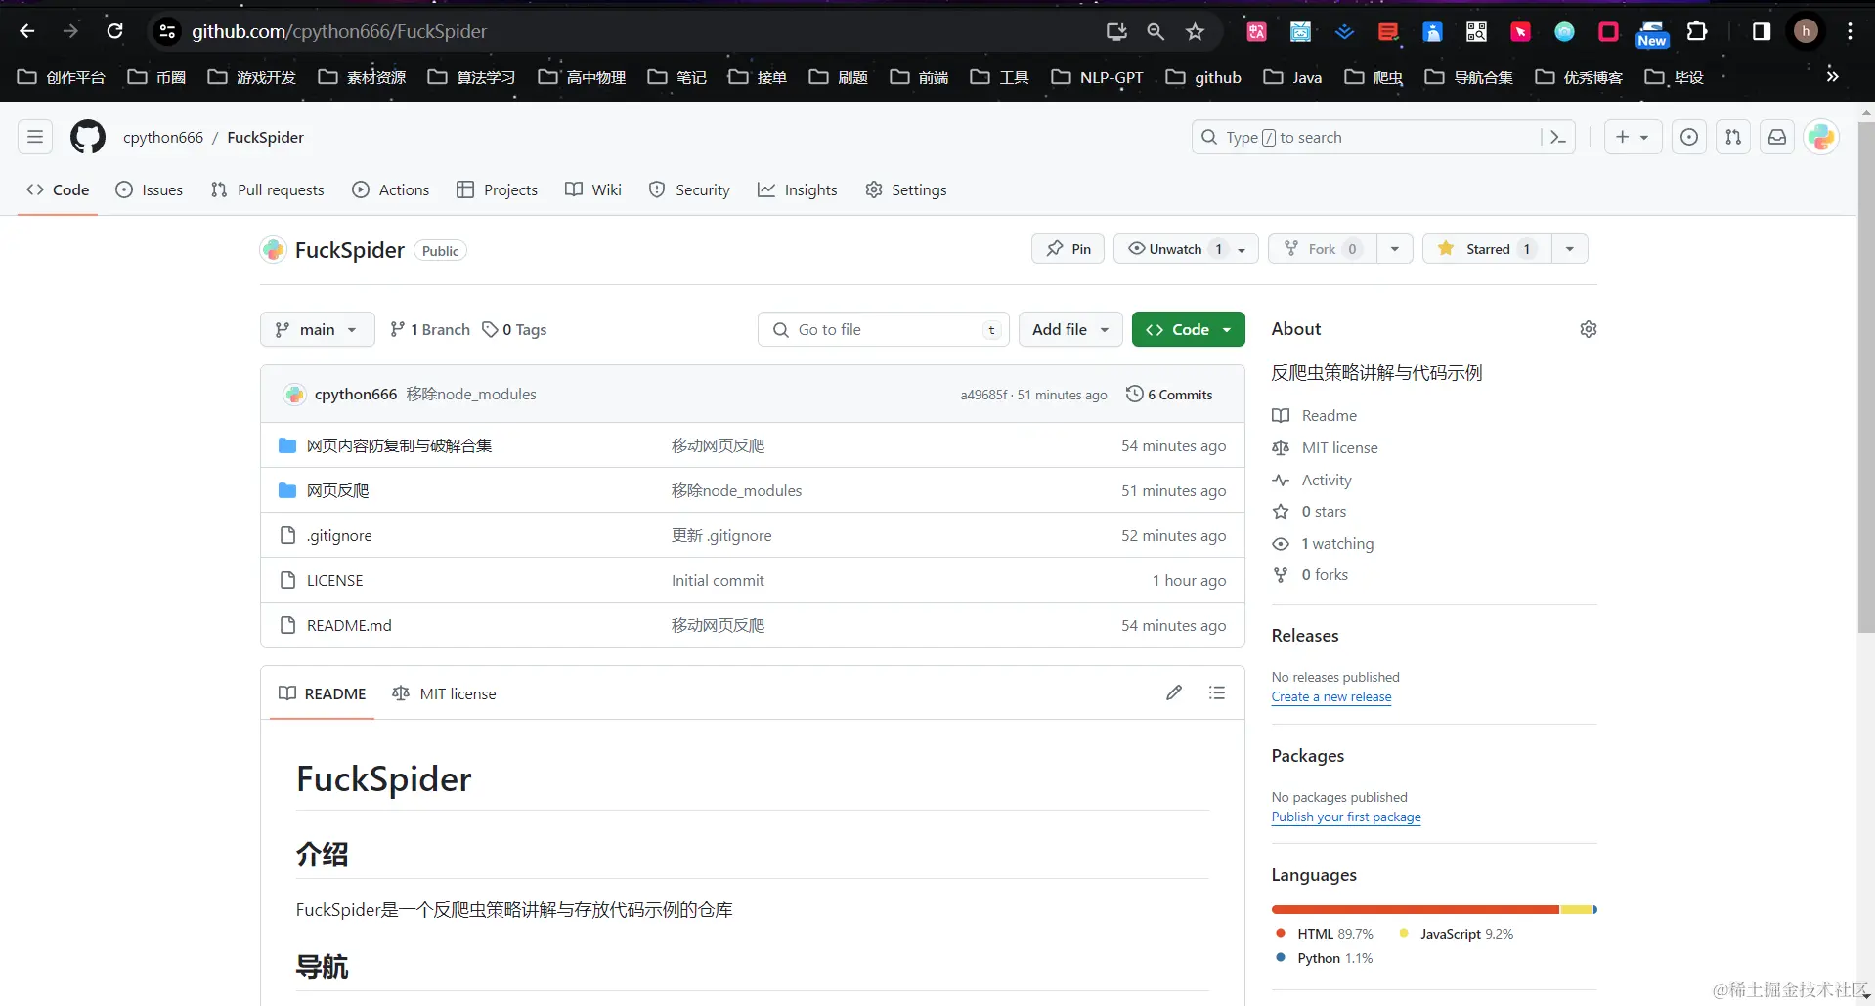Expand the Fork options dropdown arrow
The image size is (1875, 1006).
1395,249
